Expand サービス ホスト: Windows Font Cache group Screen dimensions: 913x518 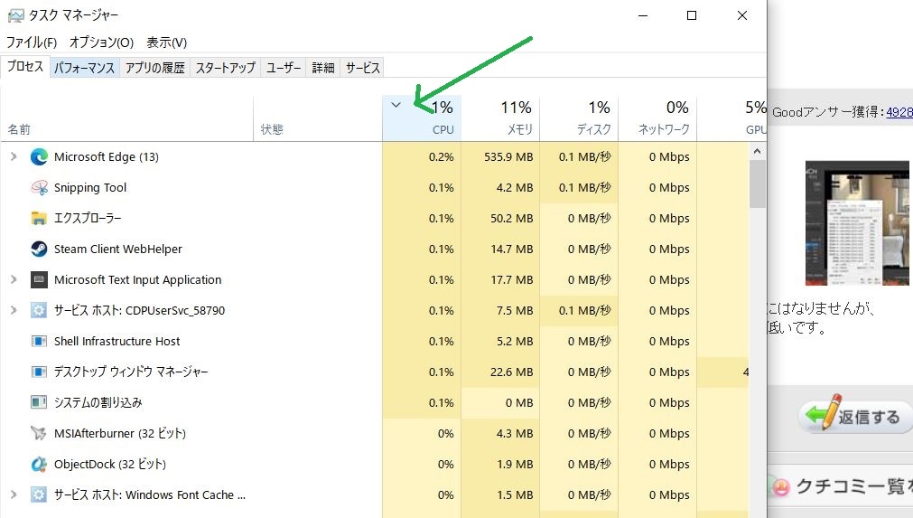click(14, 494)
